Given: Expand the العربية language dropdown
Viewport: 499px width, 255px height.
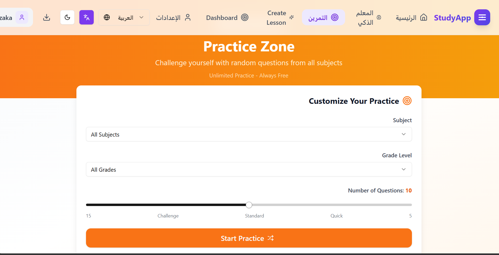Looking at the screenshot, I should point(124,18).
